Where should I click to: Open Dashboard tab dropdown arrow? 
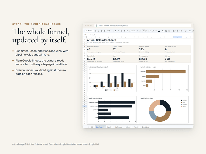(x=105, y=127)
